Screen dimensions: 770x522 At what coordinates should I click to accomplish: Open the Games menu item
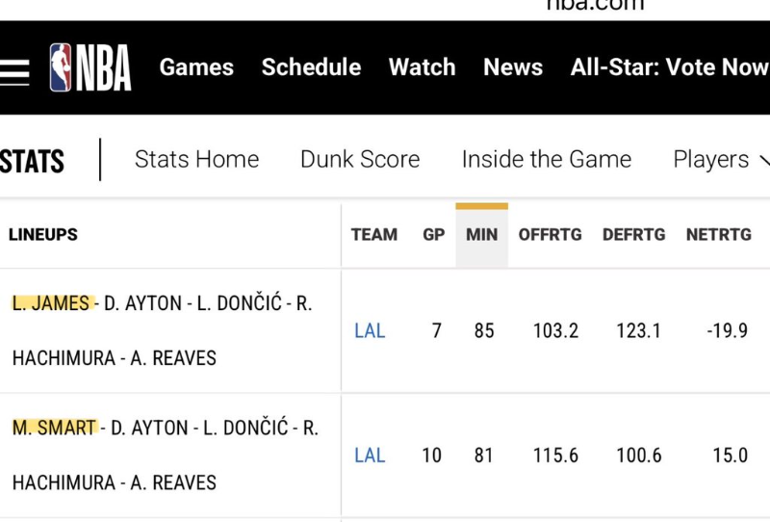(x=196, y=67)
